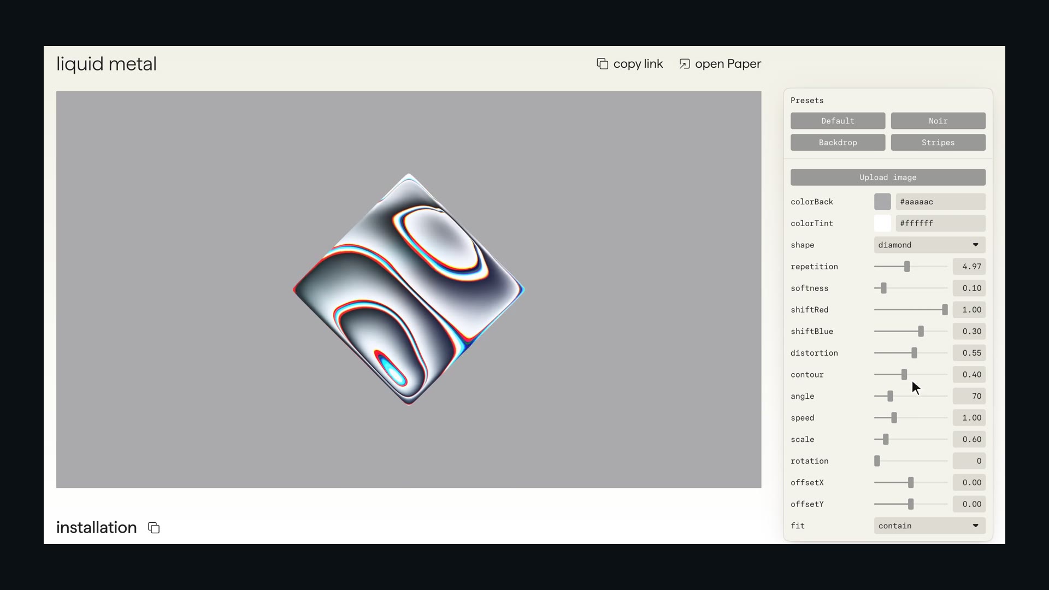1049x590 pixels.
Task: Apply the Noir preset
Action: (938, 121)
